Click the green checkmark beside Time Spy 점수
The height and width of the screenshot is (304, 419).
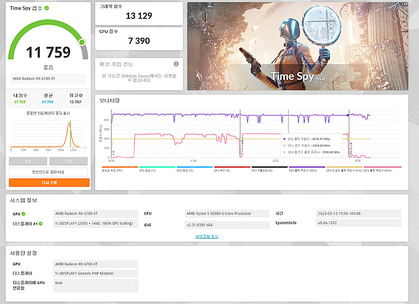(47, 8)
